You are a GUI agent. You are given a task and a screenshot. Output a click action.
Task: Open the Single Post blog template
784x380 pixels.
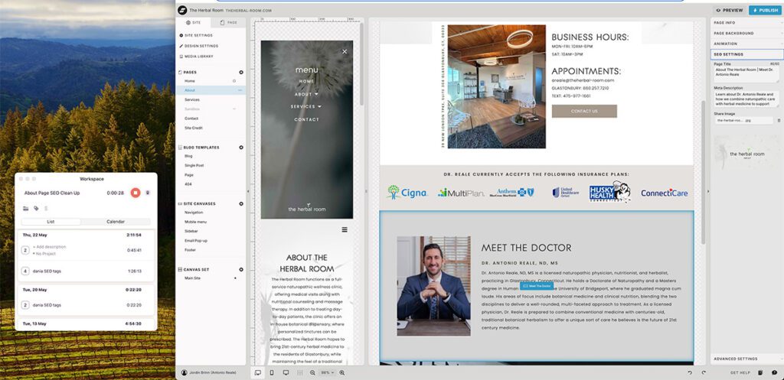[194, 165]
